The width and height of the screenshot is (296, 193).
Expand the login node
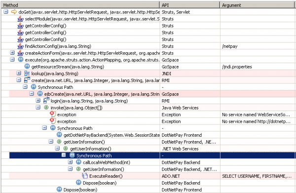click(x=38, y=101)
